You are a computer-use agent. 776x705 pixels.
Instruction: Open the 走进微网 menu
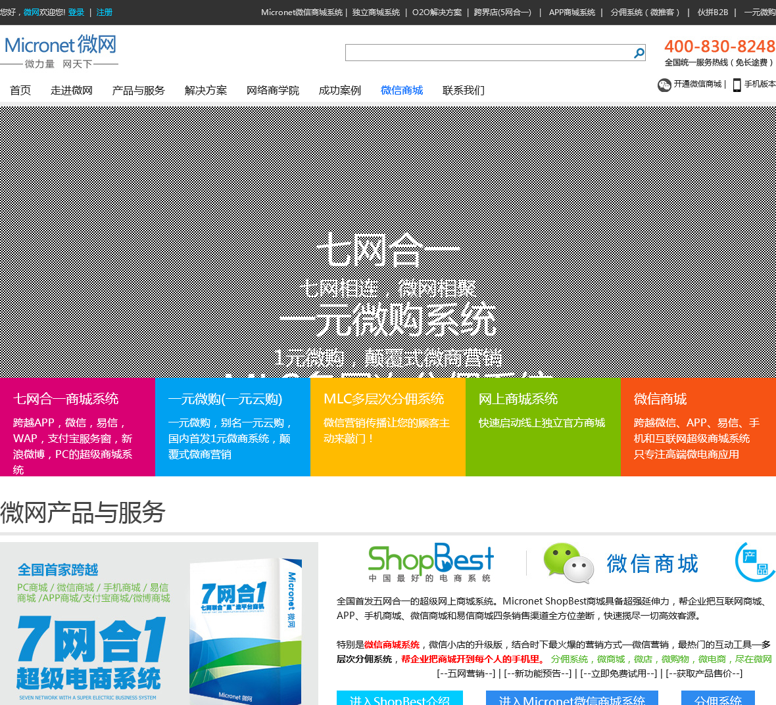point(71,90)
